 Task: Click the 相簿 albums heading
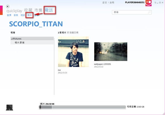click(13, 32)
